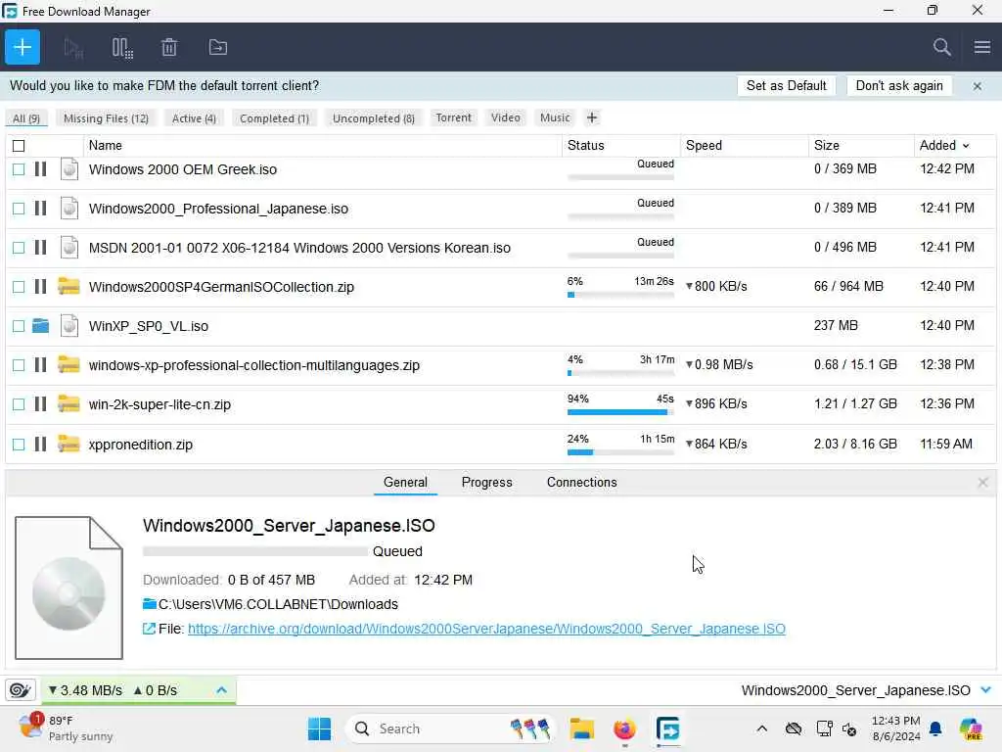This screenshot has width=1002, height=752.
Task: Pause Windows2000_Professional_Japanese.iso download
Action: 40,209
